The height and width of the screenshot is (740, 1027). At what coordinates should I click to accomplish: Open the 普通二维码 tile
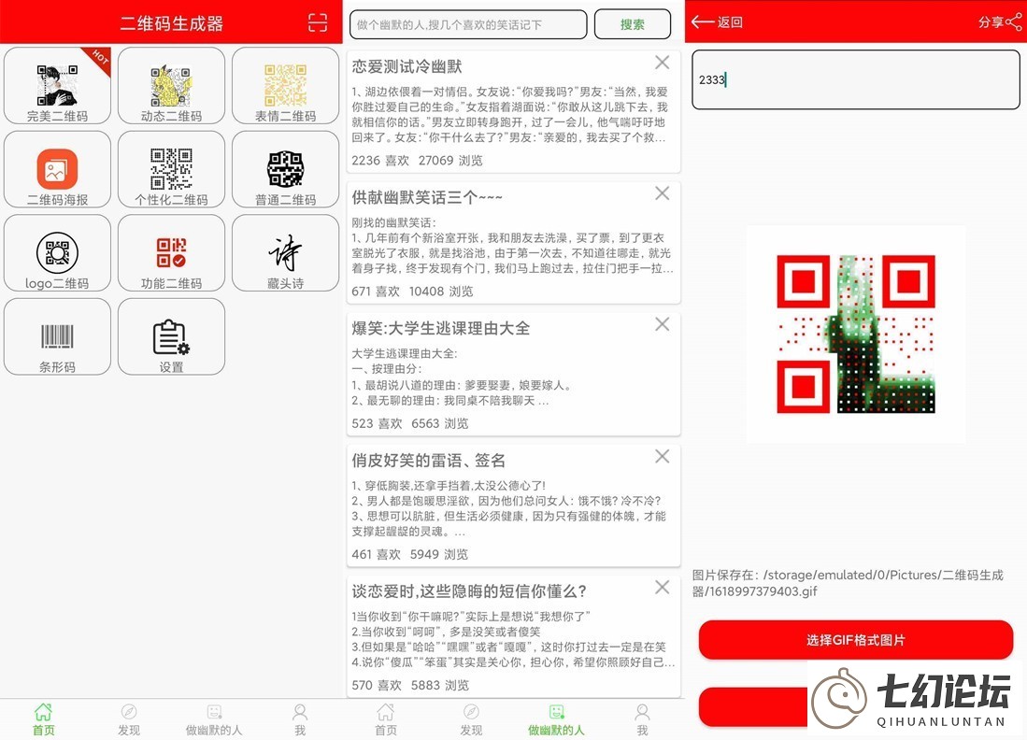click(x=286, y=170)
